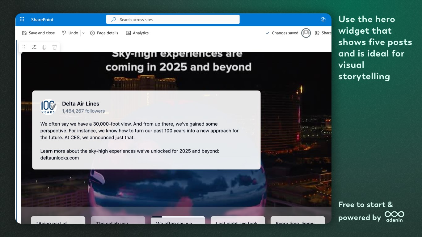Open Page details
This screenshot has height=237, width=422.
(104, 33)
